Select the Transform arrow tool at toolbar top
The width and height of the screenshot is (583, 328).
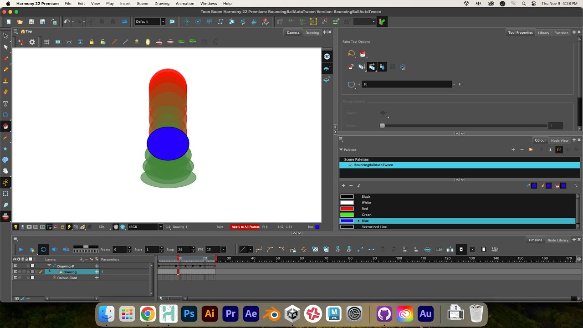click(5, 36)
